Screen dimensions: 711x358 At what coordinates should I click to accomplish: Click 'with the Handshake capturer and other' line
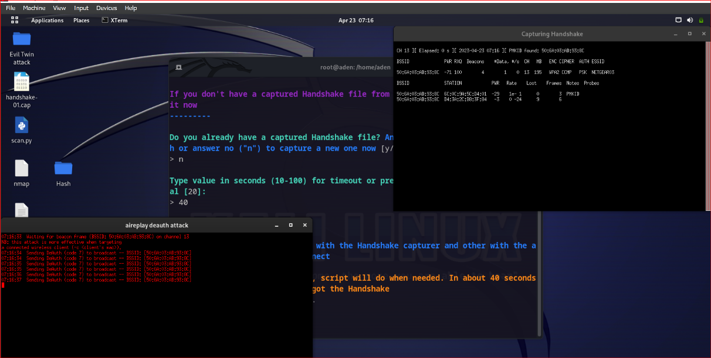(426, 246)
